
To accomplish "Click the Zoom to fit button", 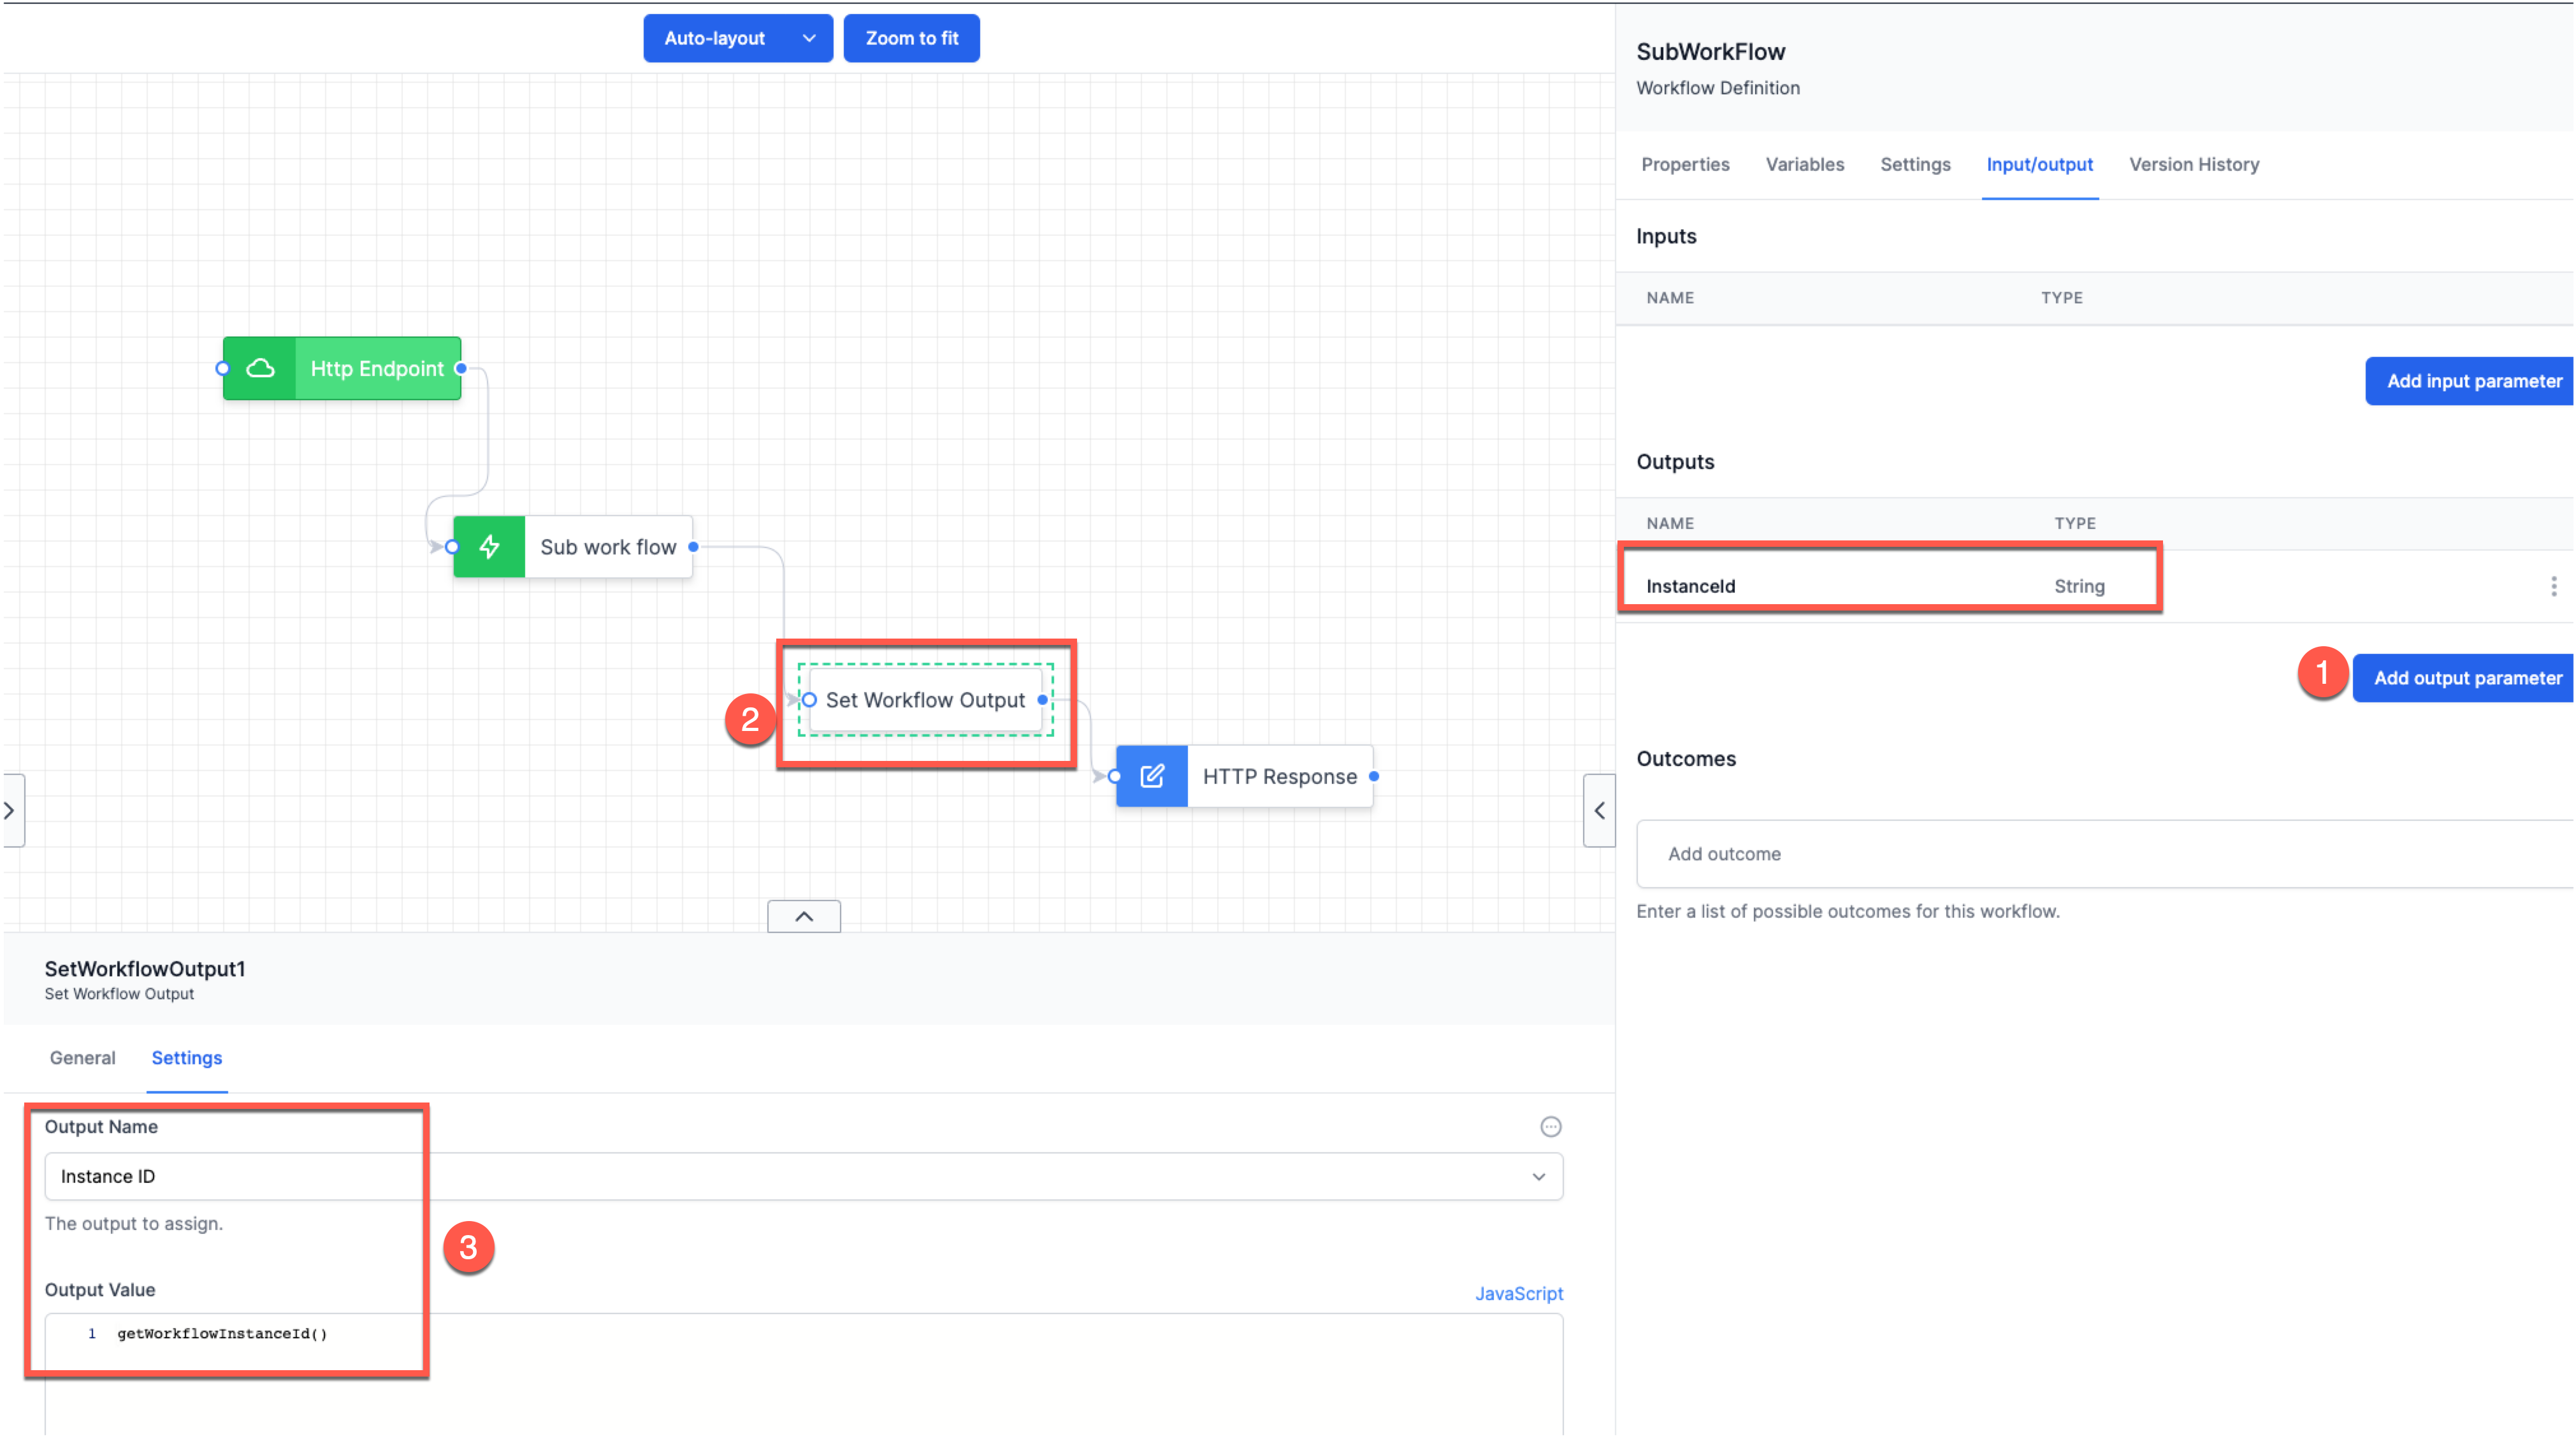I will tap(911, 38).
